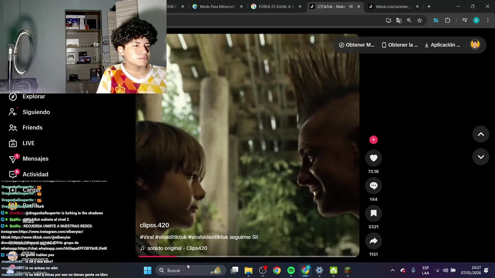Open a new browser tab
This screenshot has width=495, height=278.
click(429, 7)
